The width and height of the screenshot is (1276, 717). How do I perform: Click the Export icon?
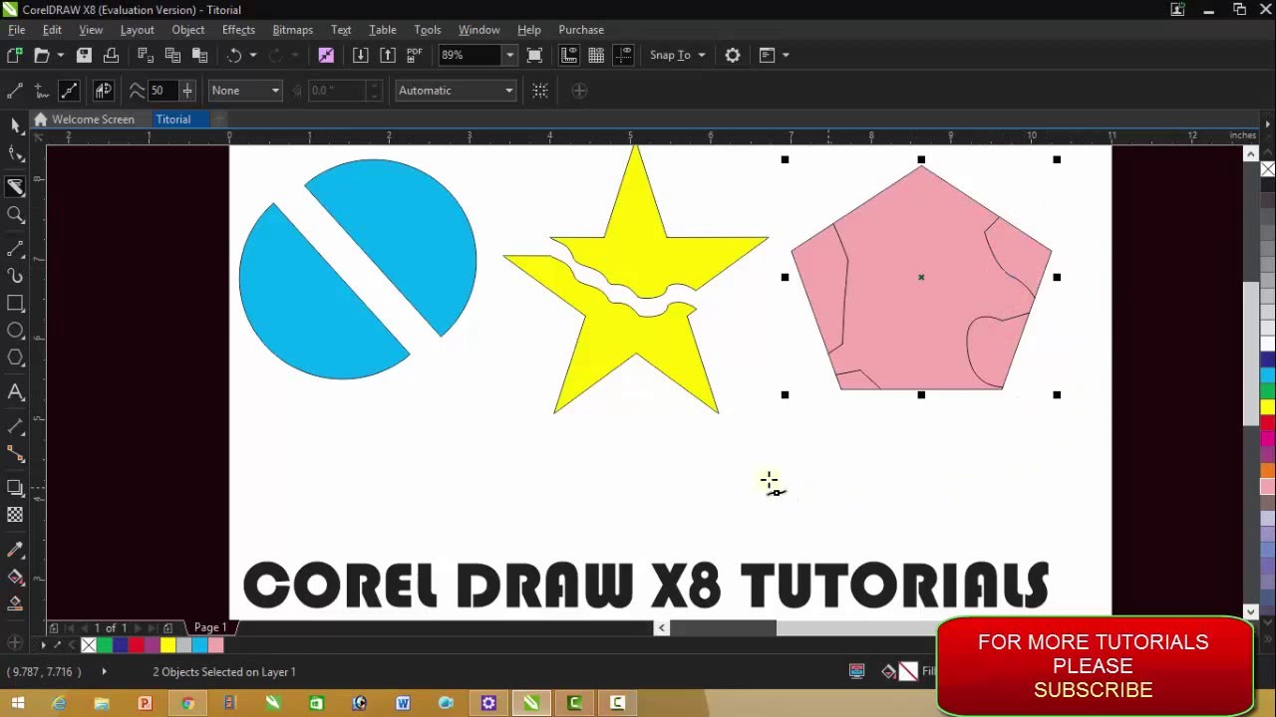click(388, 55)
